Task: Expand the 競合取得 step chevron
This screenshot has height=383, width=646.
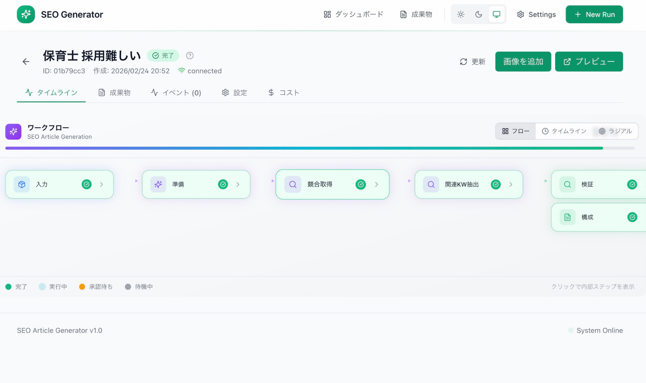Action: (x=377, y=184)
